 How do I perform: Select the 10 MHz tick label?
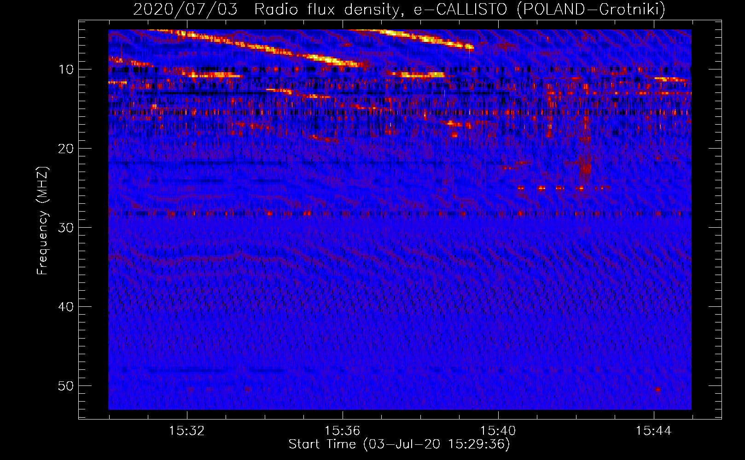pyautogui.click(x=66, y=69)
